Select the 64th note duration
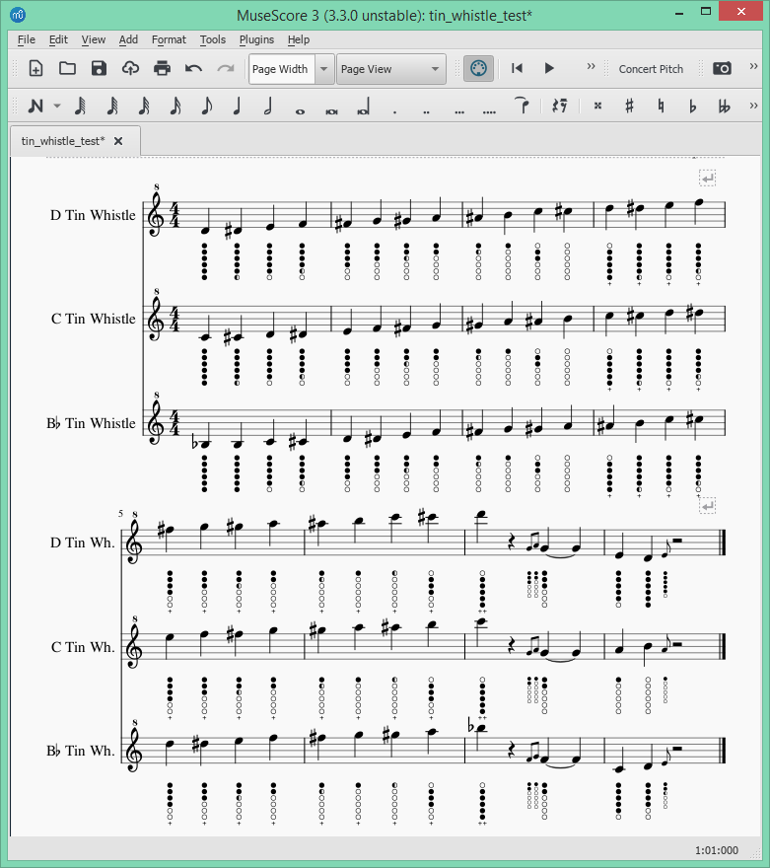770x868 pixels. 112,106
